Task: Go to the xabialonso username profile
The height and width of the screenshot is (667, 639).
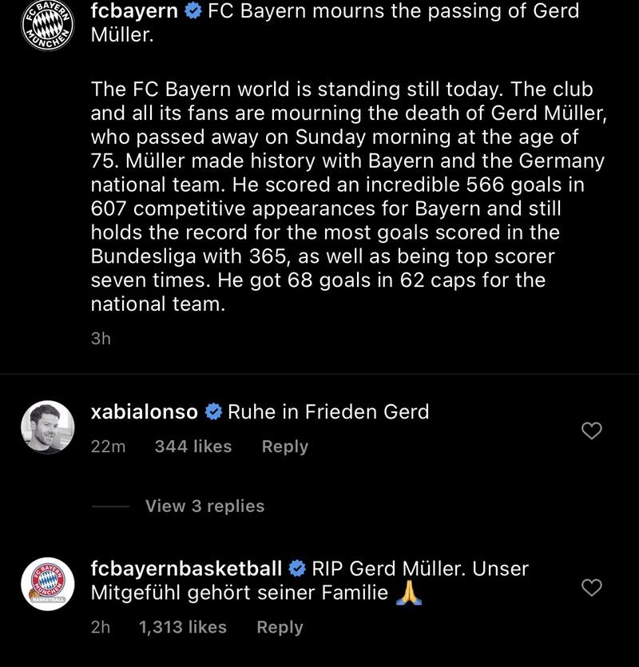Action: point(145,412)
